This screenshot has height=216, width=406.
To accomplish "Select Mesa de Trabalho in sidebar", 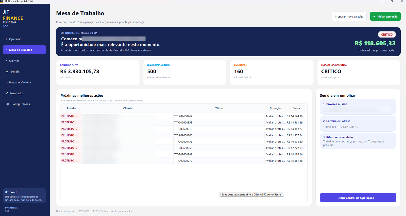I will click(24, 50).
